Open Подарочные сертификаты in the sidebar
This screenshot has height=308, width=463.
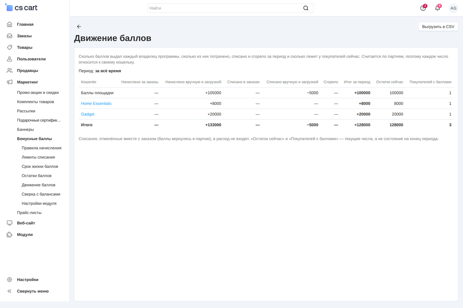click(39, 121)
